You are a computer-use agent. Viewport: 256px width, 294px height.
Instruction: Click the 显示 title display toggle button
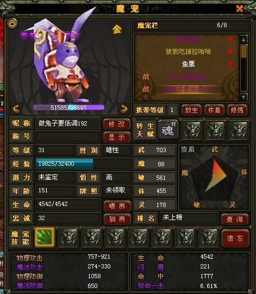pyautogui.click(x=116, y=137)
